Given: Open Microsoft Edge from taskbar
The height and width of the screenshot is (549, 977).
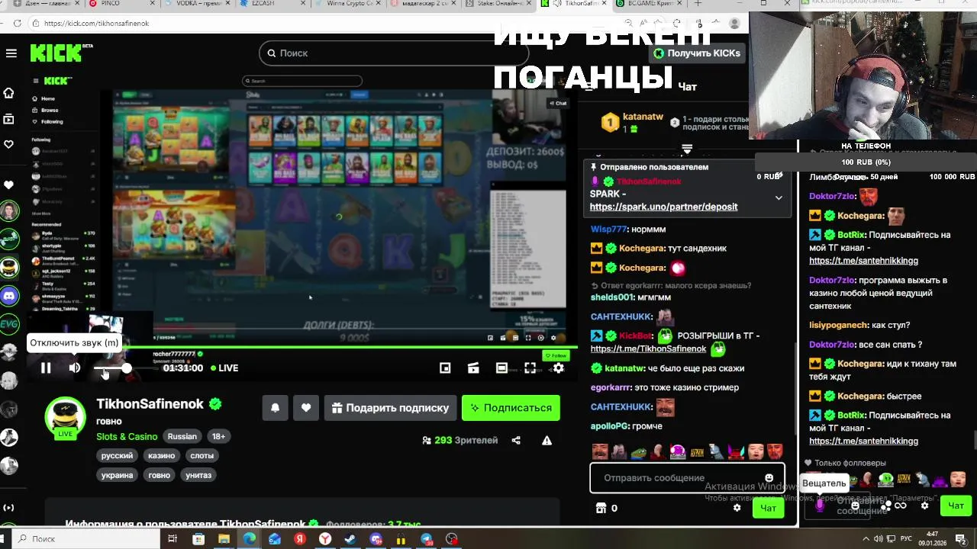Looking at the screenshot, I should [250, 539].
